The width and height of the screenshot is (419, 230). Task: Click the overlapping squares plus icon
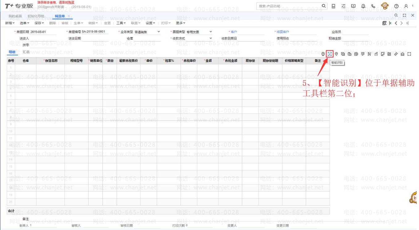(343, 54)
